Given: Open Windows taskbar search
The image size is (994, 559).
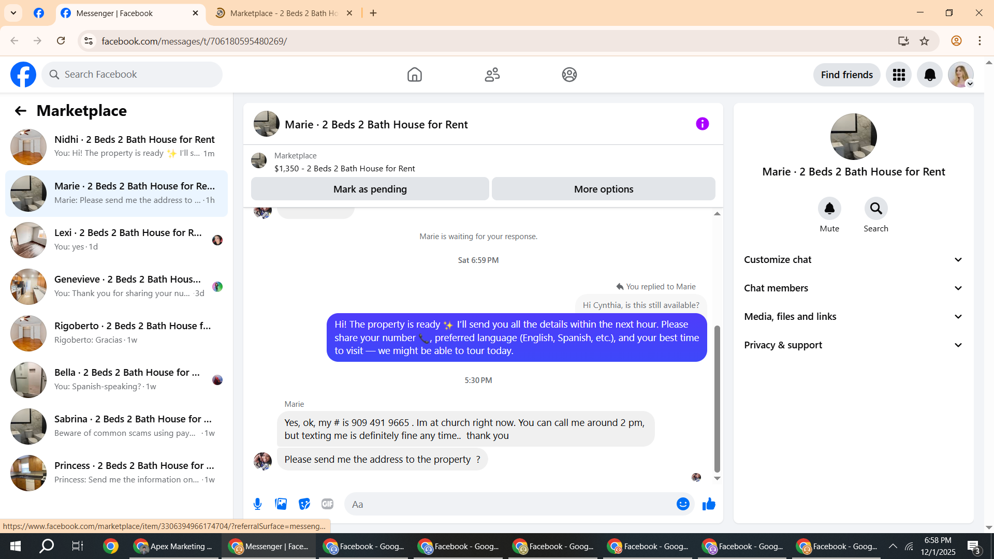Looking at the screenshot, I should 47,546.
